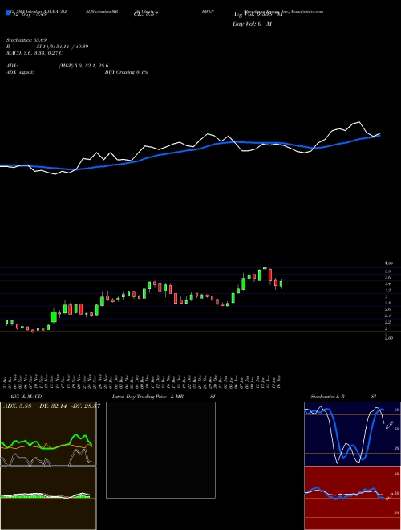Click the "2.00" support level label

coord(389,338)
